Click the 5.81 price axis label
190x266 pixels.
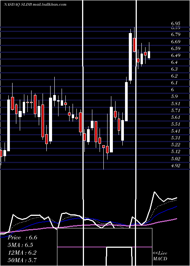(176, 103)
